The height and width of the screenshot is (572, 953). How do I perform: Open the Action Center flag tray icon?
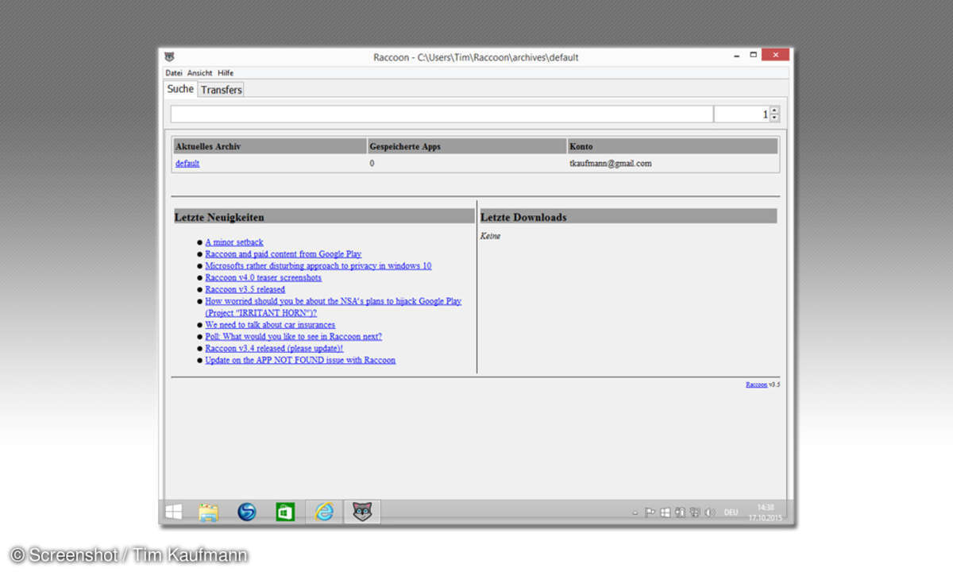(x=650, y=512)
